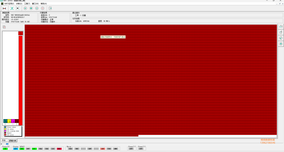This screenshot has height=152, width=284.
Task: Click the model value WDC WD5000AAKX-083CA1
Action: pyautogui.click(x=21, y=15)
